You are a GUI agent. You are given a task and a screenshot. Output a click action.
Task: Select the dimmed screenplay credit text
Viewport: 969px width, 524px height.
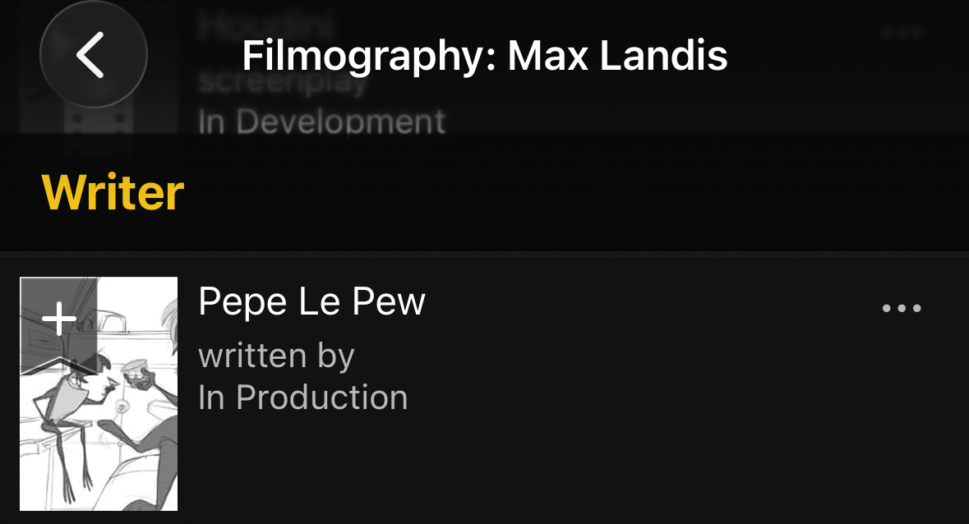coord(284,84)
